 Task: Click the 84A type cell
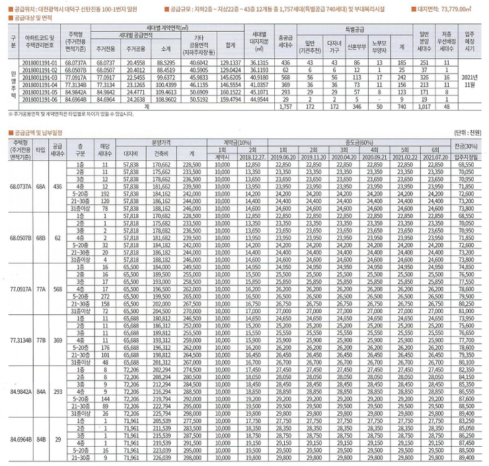tap(40, 392)
